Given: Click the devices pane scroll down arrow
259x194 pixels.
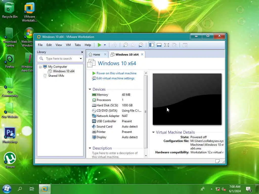Looking at the screenshot, I should tap(146, 156).
